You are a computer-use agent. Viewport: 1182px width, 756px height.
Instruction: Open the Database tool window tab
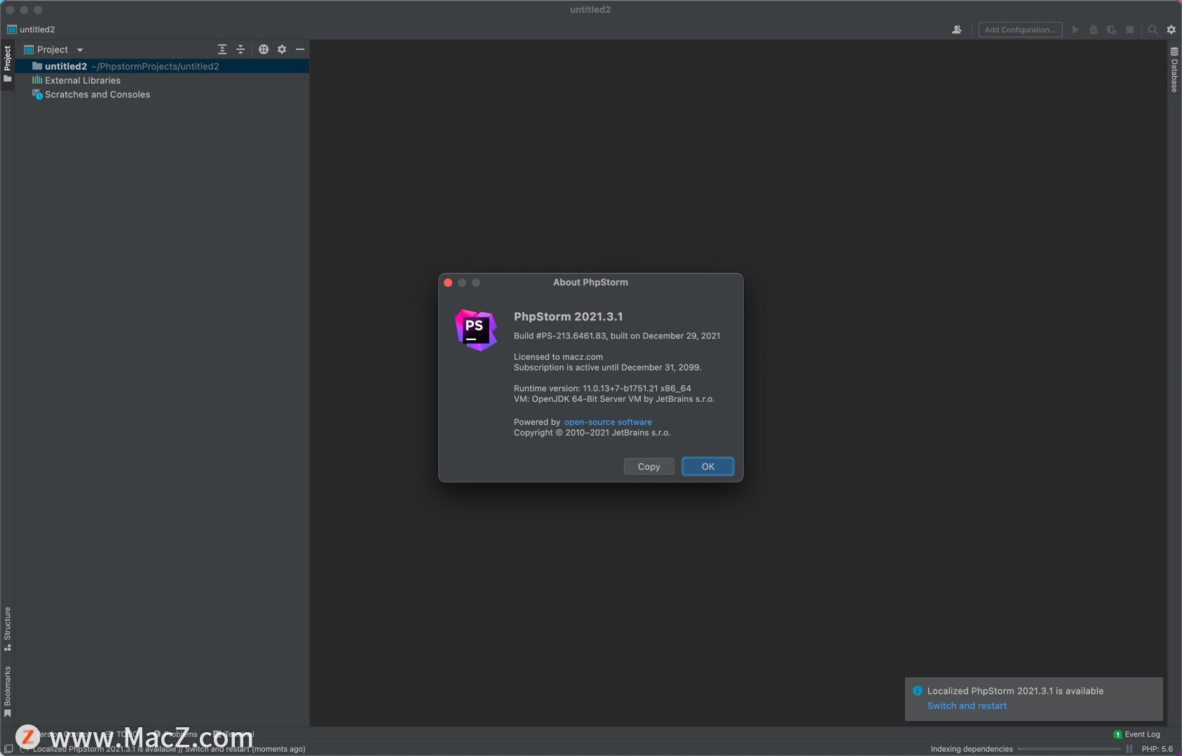pos(1174,70)
